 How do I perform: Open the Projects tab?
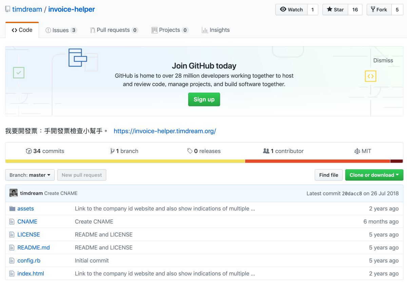(170, 30)
